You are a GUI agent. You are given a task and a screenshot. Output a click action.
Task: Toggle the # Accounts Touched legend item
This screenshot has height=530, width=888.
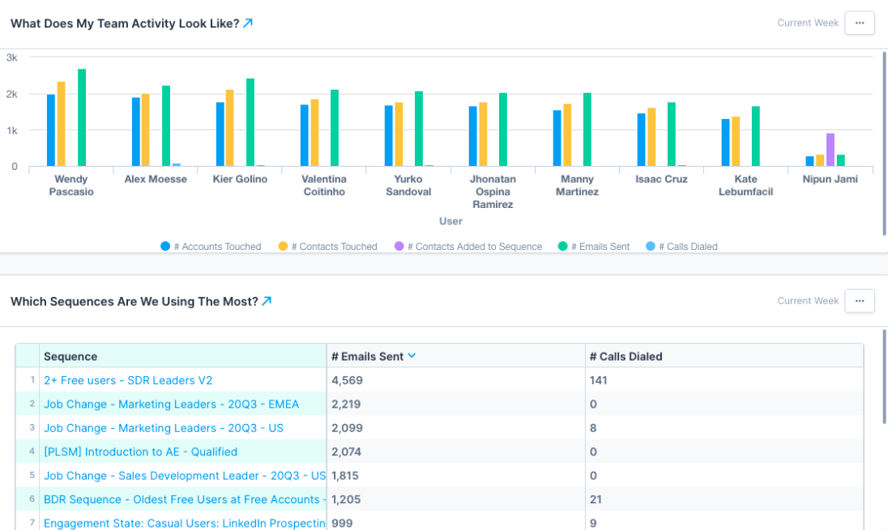[211, 247]
